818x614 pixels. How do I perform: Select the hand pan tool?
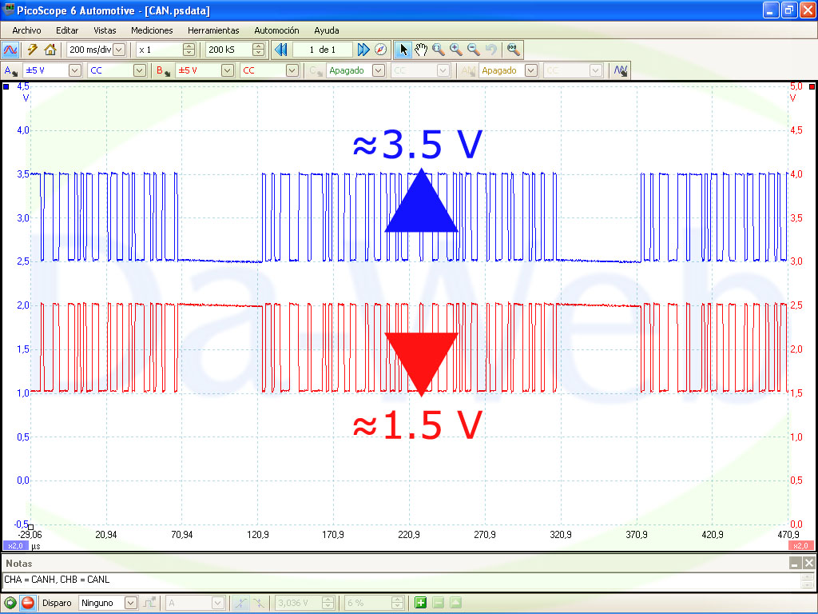(421, 50)
